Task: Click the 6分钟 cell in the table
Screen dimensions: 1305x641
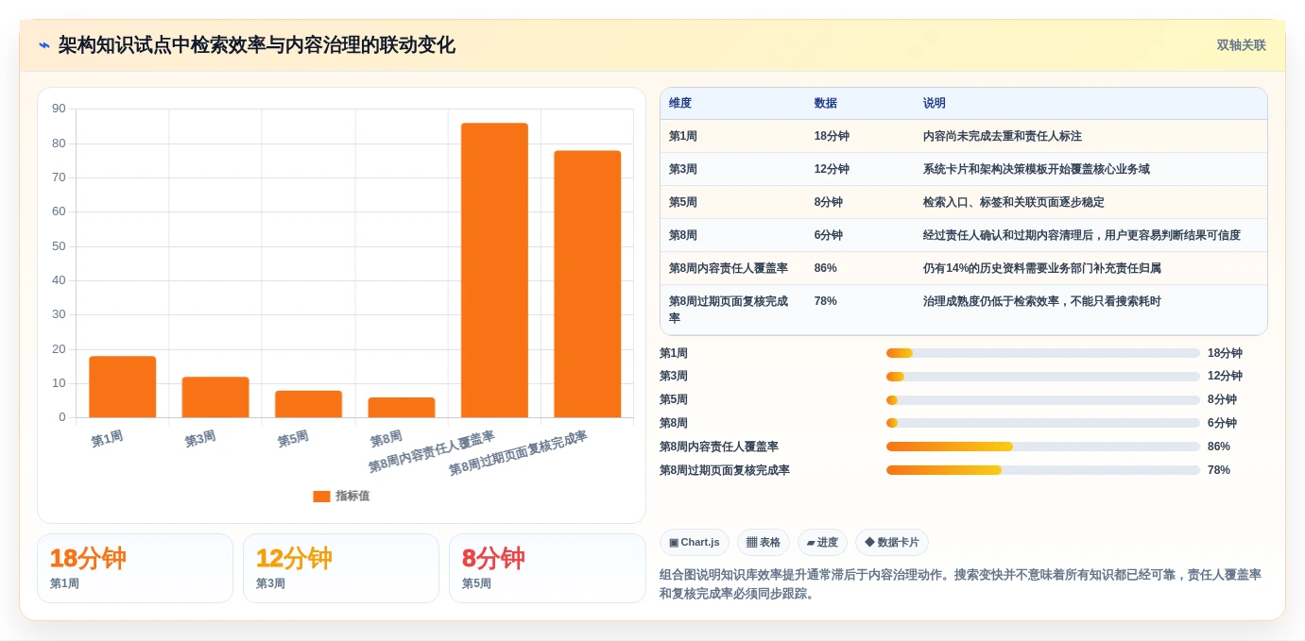Action: pos(829,235)
